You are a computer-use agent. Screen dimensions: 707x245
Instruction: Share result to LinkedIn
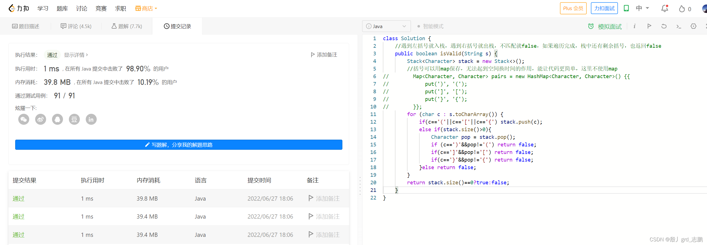pos(91,119)
